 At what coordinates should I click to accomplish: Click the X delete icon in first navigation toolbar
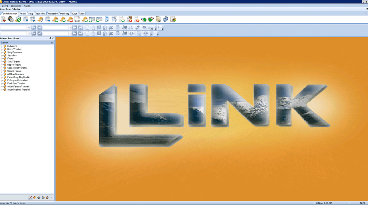click(x=111, y=27)
